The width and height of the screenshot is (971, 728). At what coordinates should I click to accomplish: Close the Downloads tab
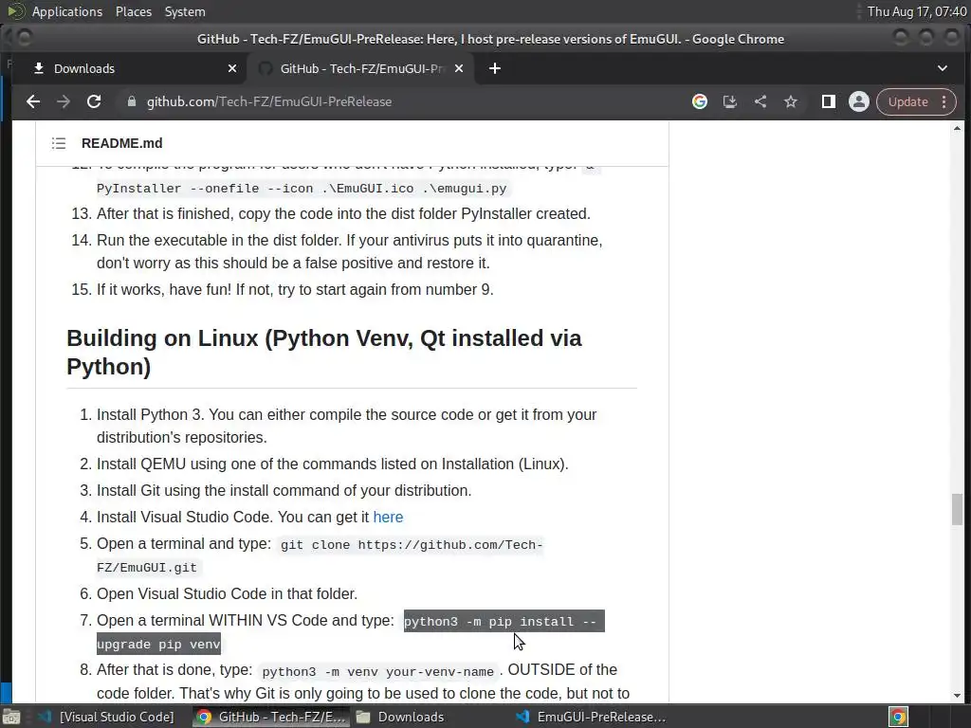pos(232,68)
